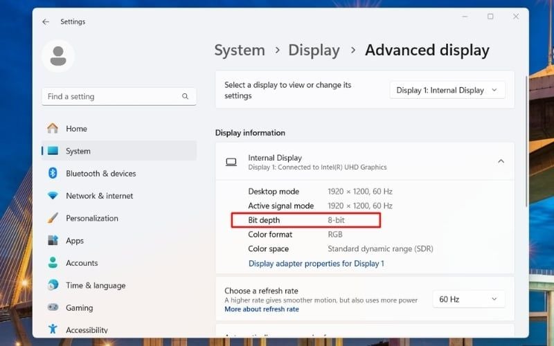Viewport: 554px width, 346px height.
Task: Click the Apps sidebar icon
Action: pyautogui.click(x=53, y=241)
